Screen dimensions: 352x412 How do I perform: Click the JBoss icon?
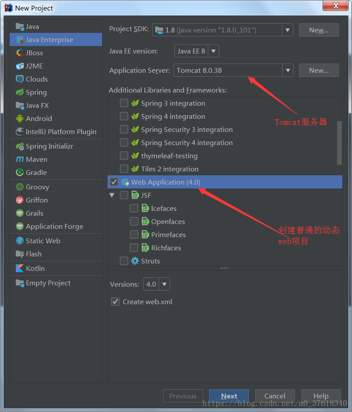tap(20, 53)
